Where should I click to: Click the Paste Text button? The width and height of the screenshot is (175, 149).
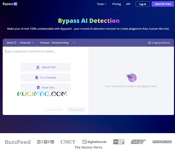(x=45, y=88)
